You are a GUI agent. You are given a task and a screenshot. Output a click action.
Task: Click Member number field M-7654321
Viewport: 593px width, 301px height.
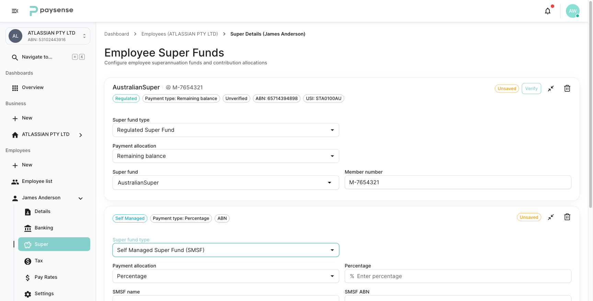pos(458,182)
